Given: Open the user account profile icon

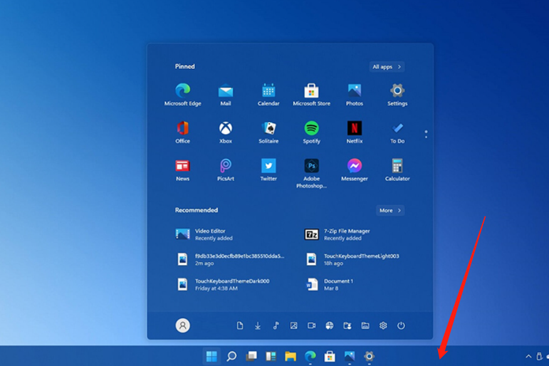Looking at the screenshot, I should (182, 326).
